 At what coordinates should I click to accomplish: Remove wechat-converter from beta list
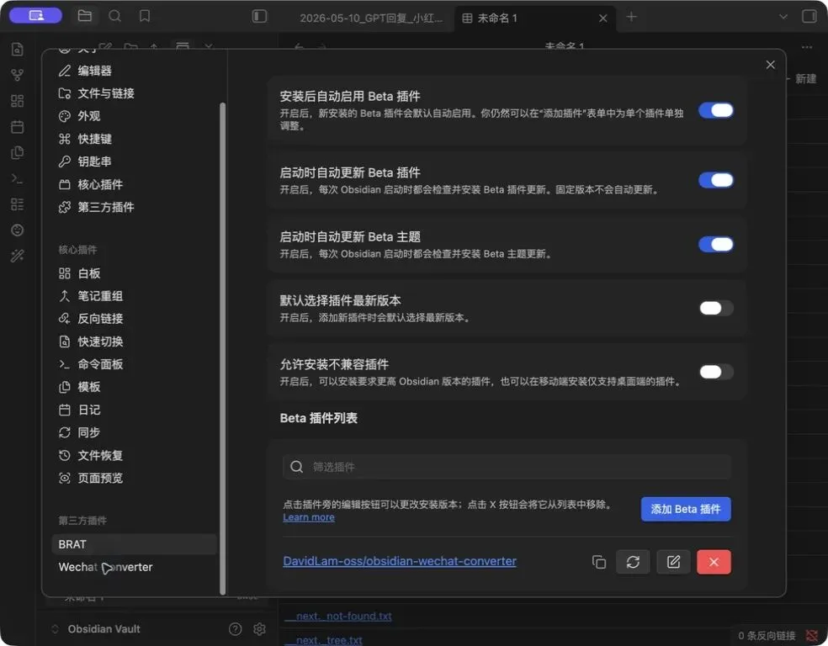coord(714,562)
